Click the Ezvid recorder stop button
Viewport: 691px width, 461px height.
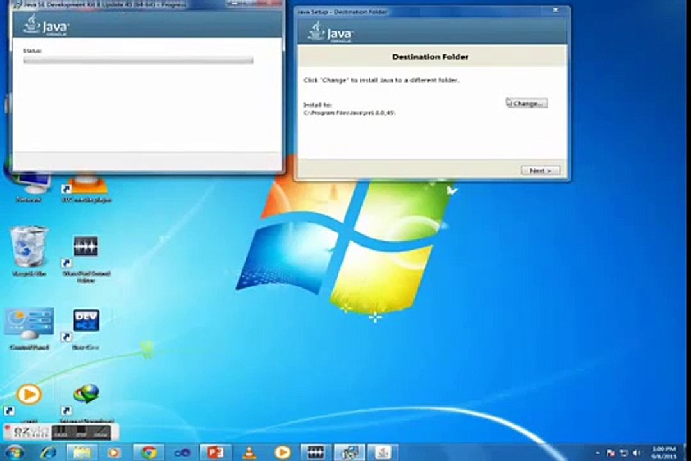pyautogui.click(x=81, y=432)
